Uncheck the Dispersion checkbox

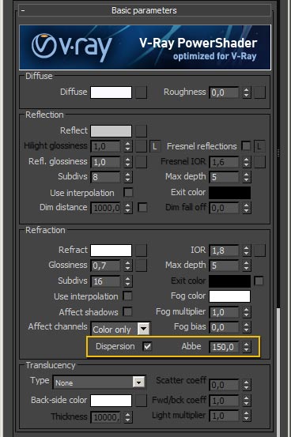coord(147,346)
